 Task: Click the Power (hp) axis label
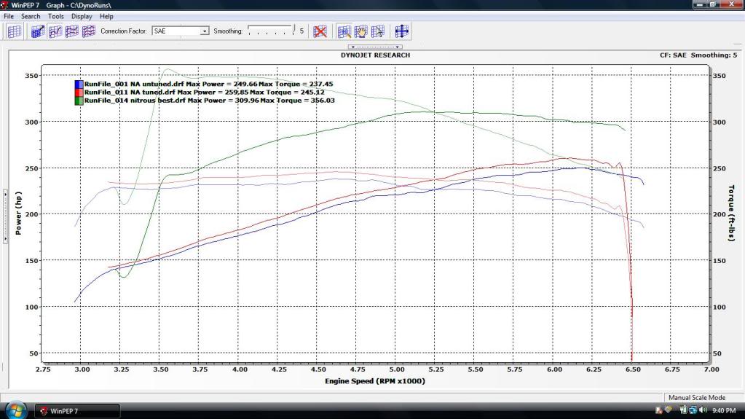(x=18, y=214)
